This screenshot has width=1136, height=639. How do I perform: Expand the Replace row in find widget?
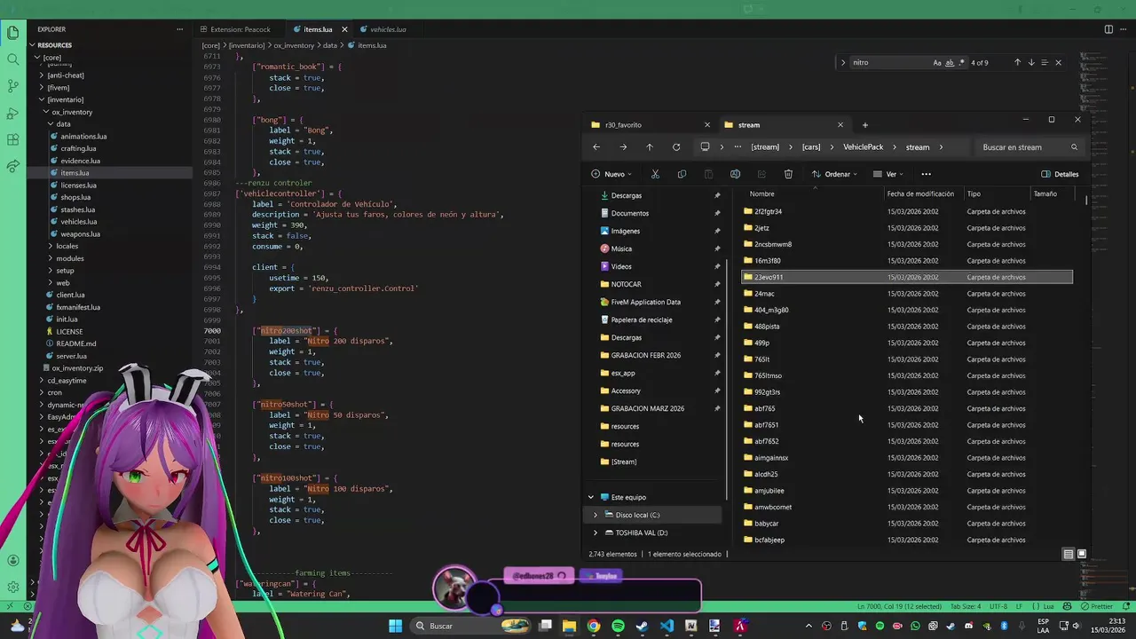843,63
